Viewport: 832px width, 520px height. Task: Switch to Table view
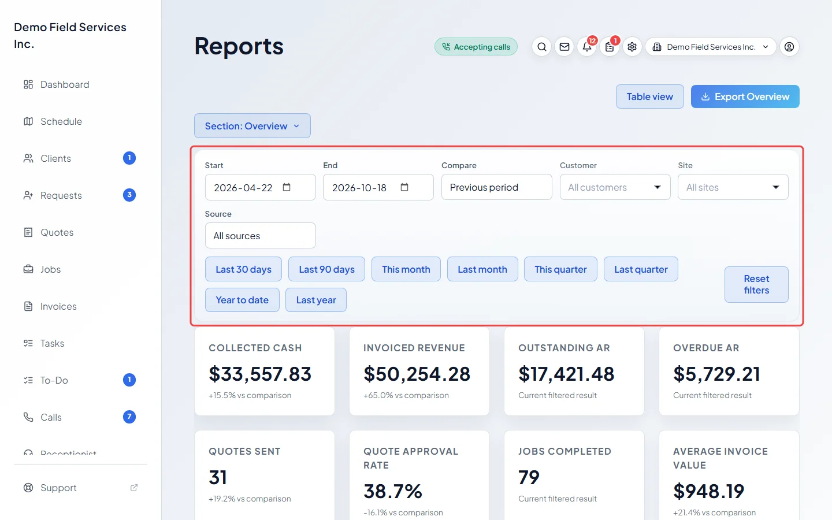tap(650, 96)
